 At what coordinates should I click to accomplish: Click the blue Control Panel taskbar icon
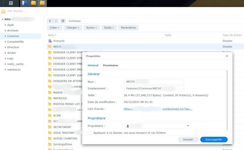coord(24,3)
